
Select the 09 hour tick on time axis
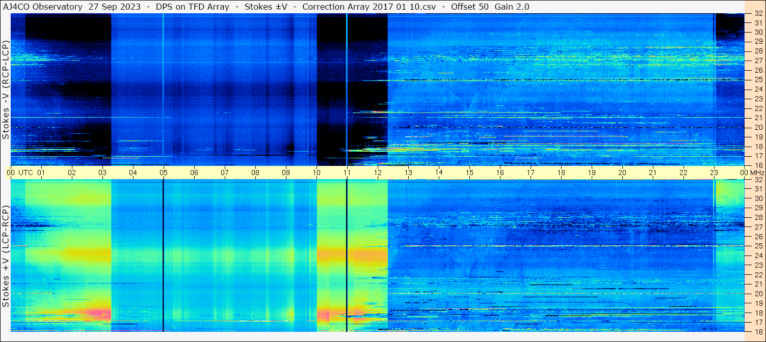(286, 173)
